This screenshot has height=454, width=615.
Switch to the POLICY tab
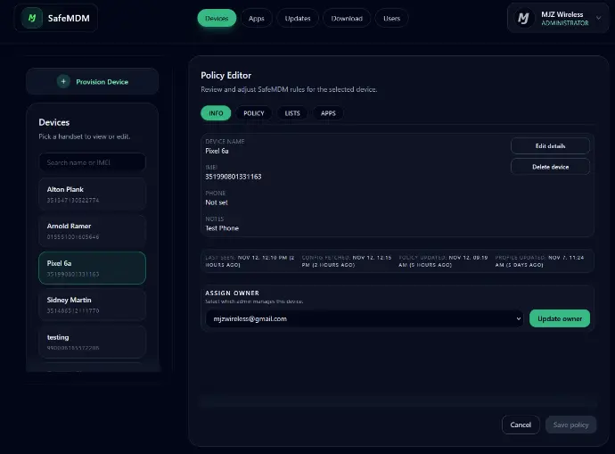coord(254,113)
